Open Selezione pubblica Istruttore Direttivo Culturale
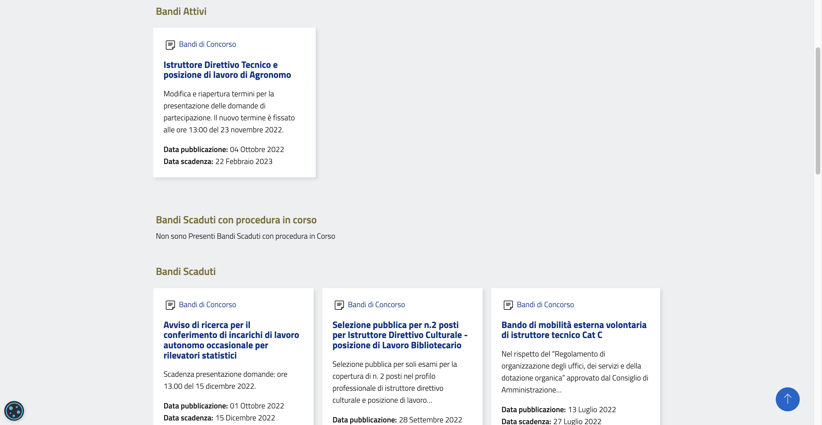 [400, 335]
